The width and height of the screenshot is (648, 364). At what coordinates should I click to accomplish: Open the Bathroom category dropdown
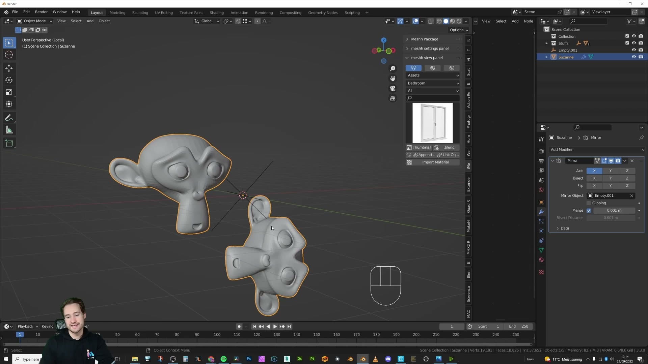433,83
